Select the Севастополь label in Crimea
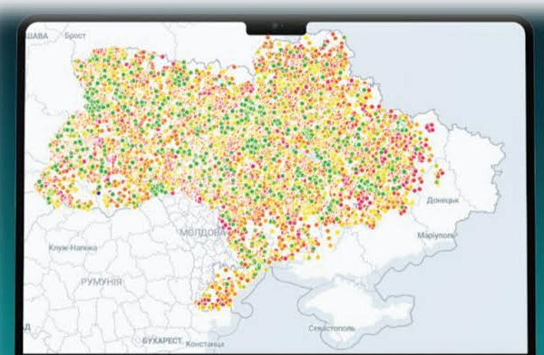544x355 pixels. click(x=332, y=328)
